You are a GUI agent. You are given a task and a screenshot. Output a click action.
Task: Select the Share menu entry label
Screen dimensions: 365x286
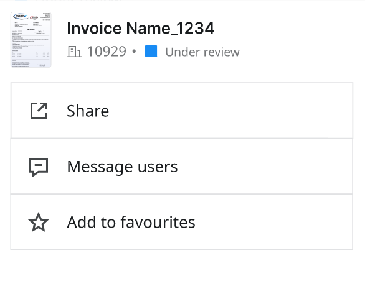pos(88,111)
